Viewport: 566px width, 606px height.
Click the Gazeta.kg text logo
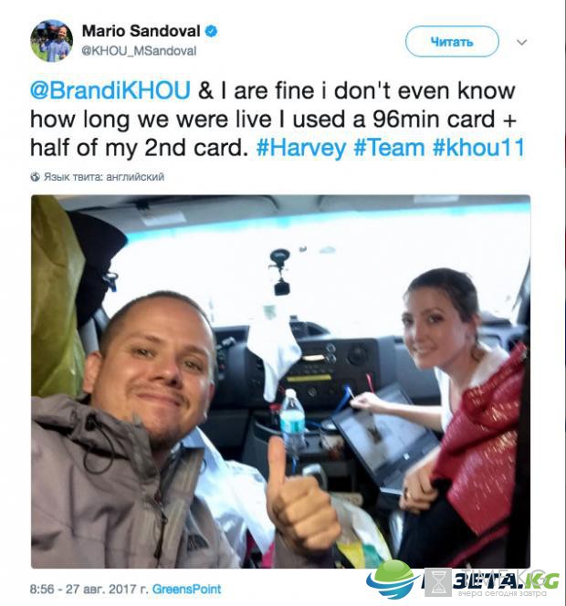pos(505,580)
